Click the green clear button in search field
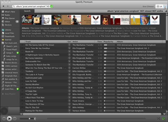The image size is (168, 122). (51, 6)
